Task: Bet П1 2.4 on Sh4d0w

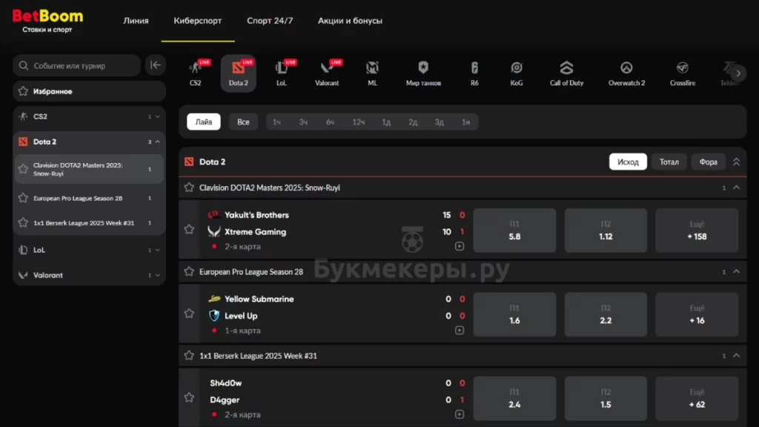Action: point(514,398)
